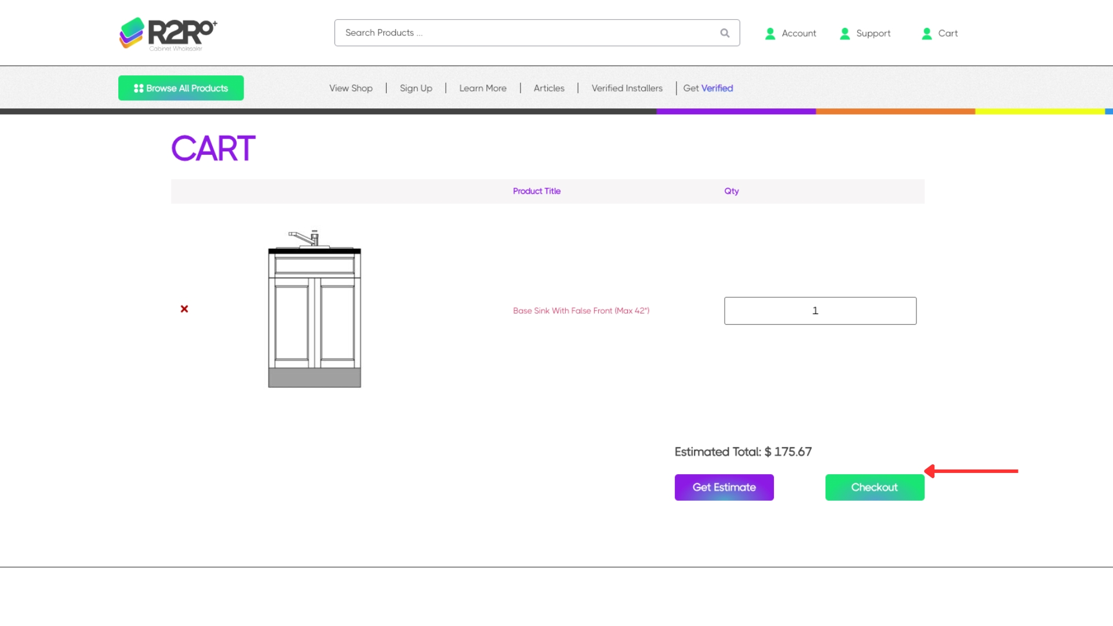Viewport: 1113px width, 626px height.
Task: Open Learn More navigation link
Action: (482, 88)
